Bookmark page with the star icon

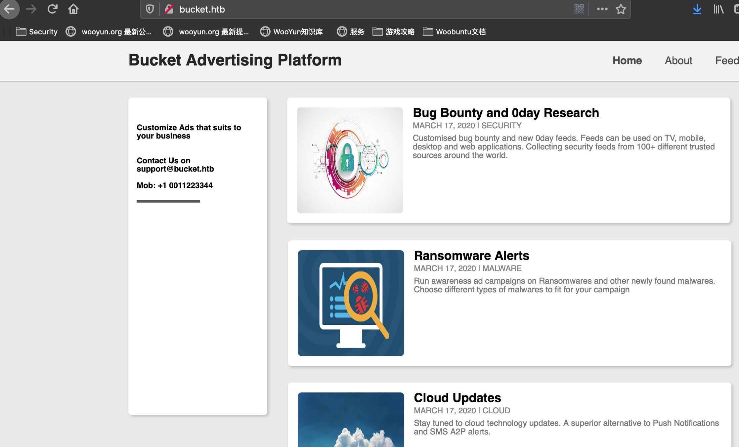(621, 9)
